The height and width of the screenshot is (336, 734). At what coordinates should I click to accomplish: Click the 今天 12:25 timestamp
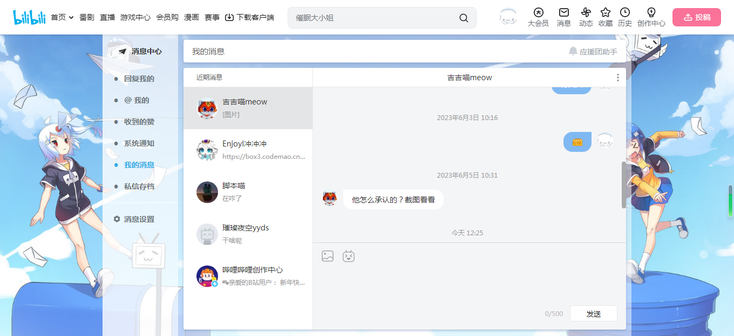467,233
